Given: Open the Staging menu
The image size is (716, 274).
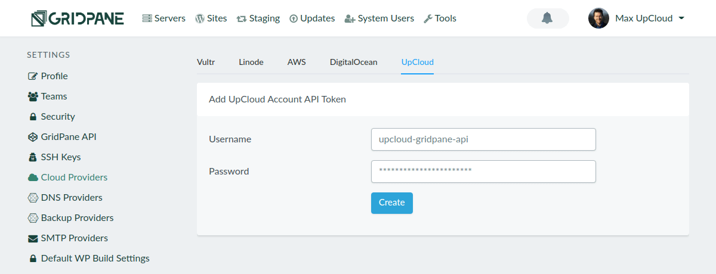Looking at the screenshot, I should pyautogui.click(x=258, y=18).
